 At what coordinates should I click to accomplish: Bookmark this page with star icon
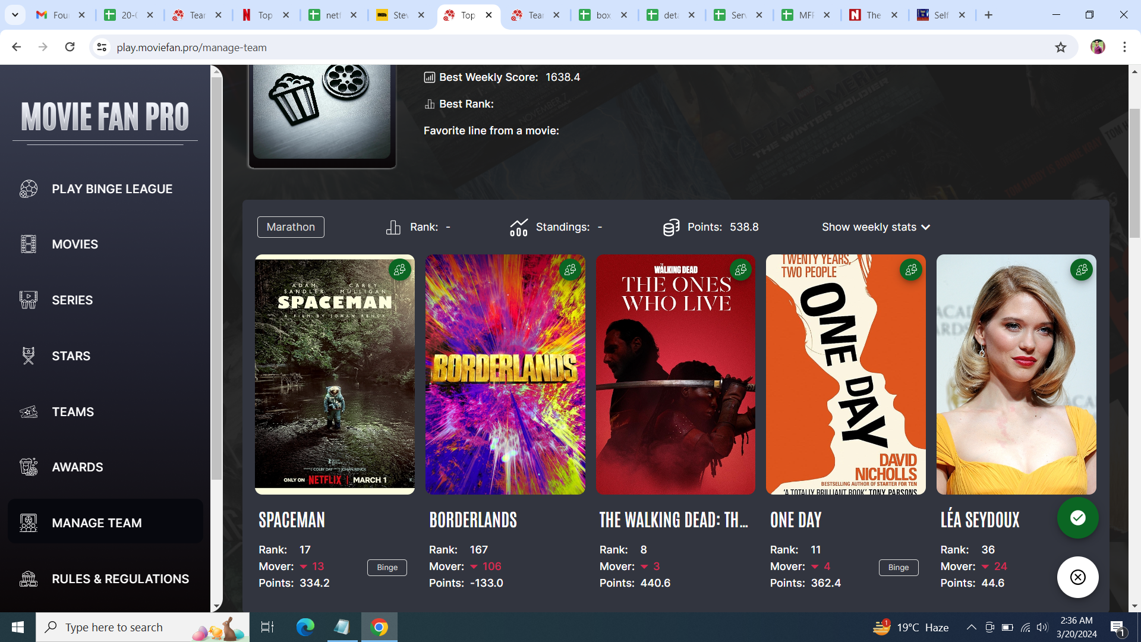pos(1061,47)
